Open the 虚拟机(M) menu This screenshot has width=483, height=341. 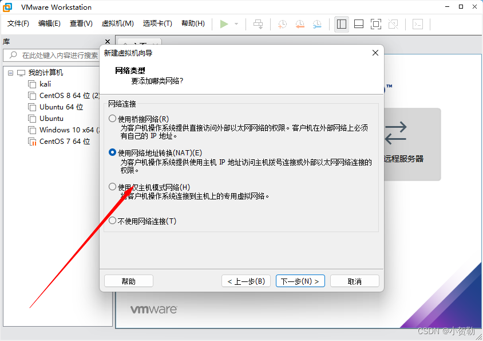118,23
